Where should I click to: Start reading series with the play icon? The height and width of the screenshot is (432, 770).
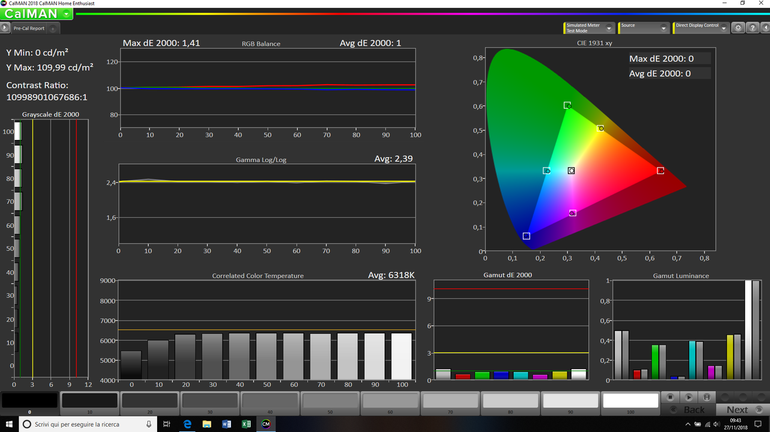click(x=689, y=397)
